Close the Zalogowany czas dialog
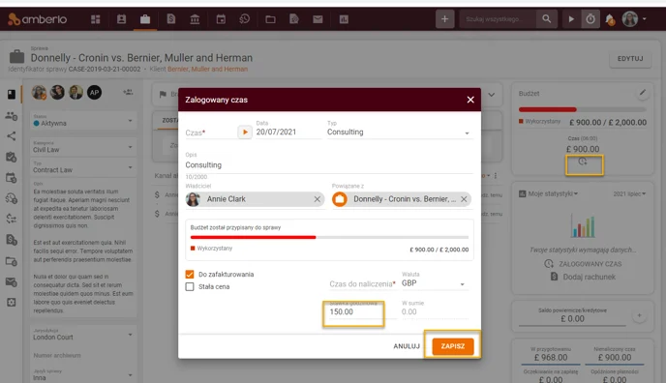 [x=470, y=100]
